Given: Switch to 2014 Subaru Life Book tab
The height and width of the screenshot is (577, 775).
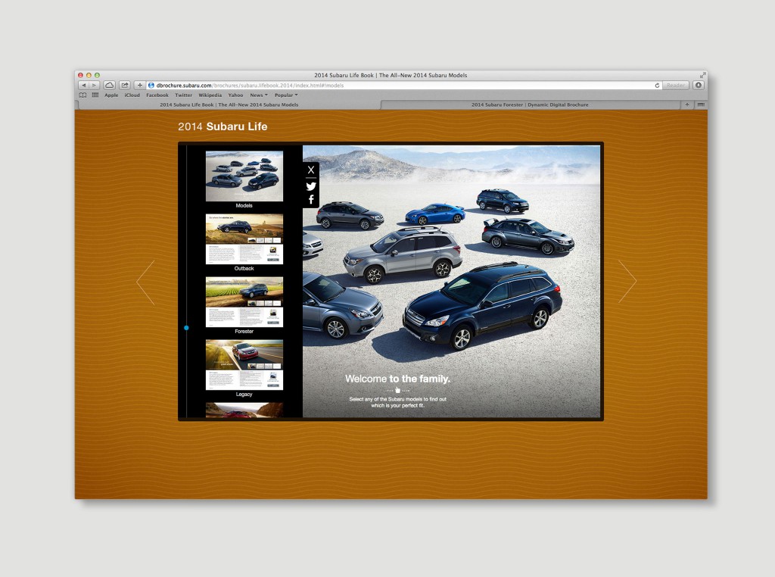Looking at the screenshot, I should coord(229,104).
